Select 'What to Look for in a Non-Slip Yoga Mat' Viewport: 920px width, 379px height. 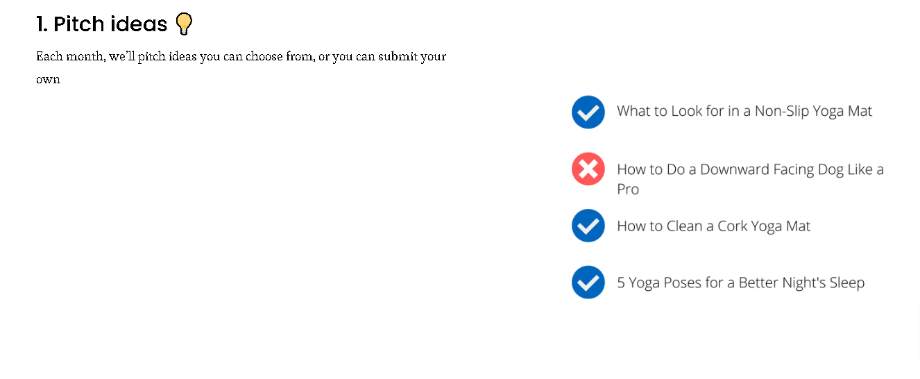pyautogui.click(x=744, y=111)
